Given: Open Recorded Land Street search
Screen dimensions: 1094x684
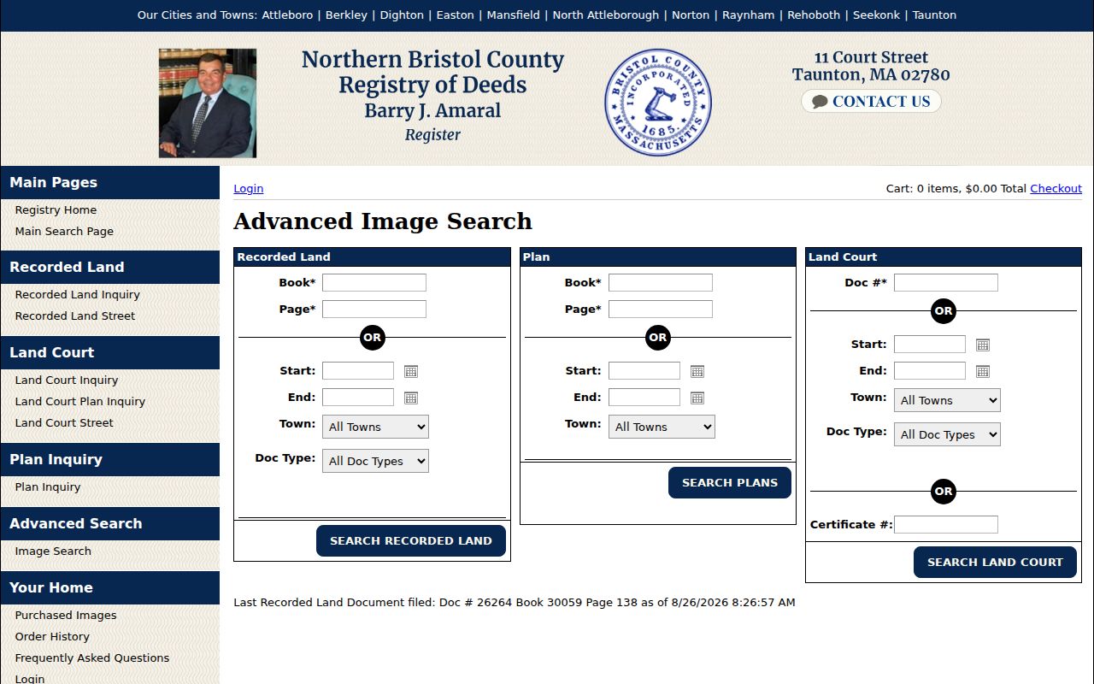Looking at the screenshot, I should click(x=75, y=315).
